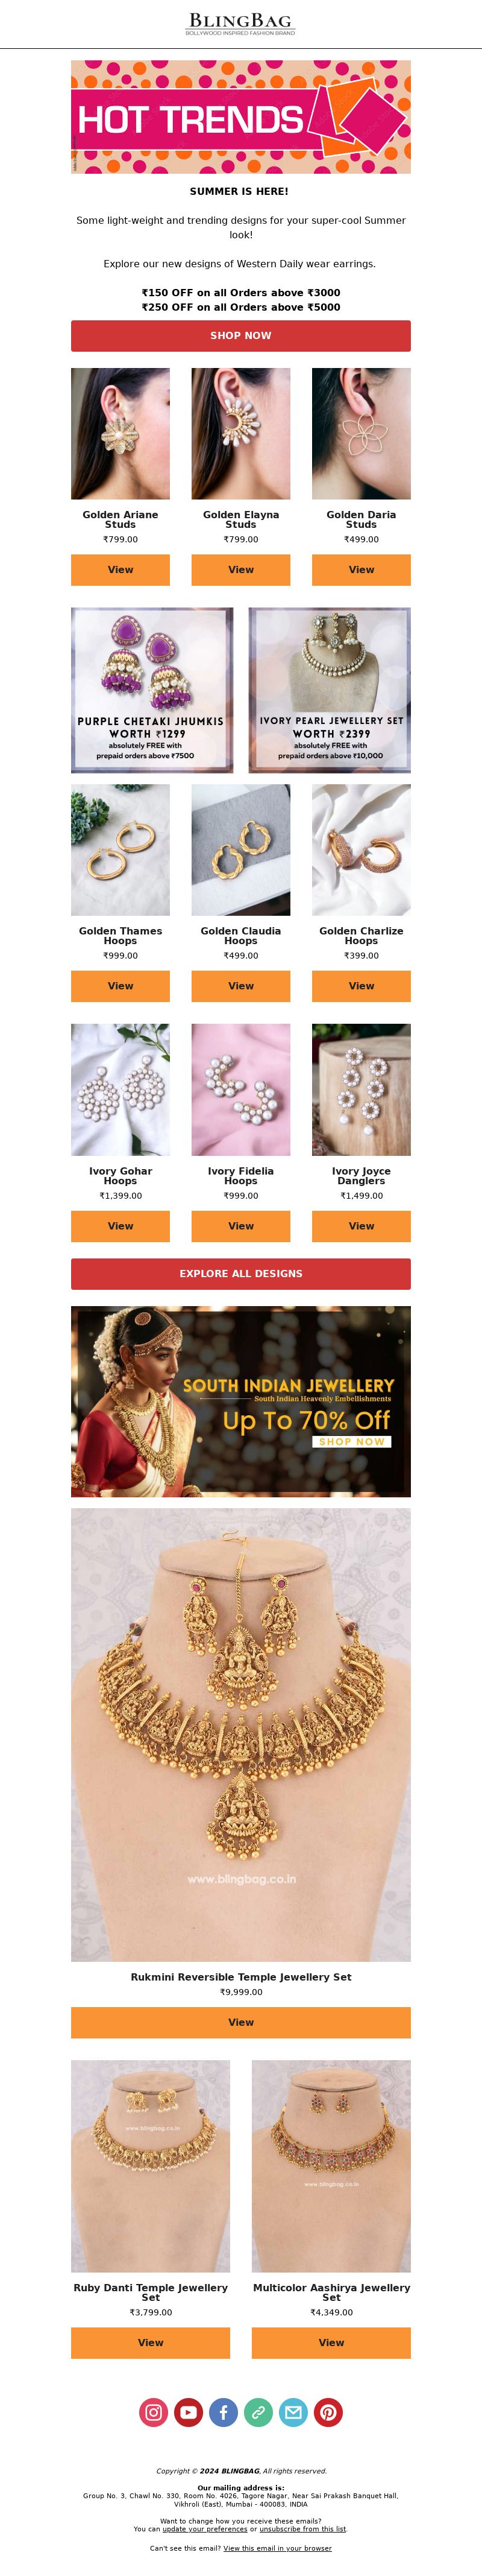Click the Ivory Gohar Hoops image
482x2576 pixels.
(120, 1089)
